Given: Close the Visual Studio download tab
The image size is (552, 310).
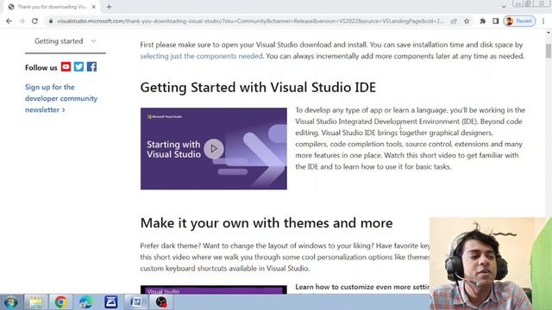Looking at the screenshot, I should point(94,7).
